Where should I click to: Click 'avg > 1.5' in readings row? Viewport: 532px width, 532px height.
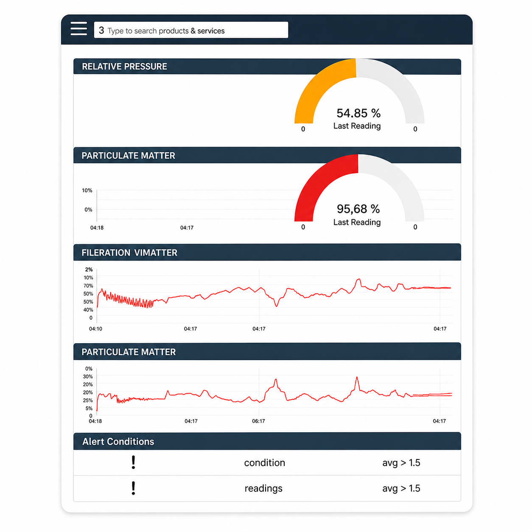point(401,489)
